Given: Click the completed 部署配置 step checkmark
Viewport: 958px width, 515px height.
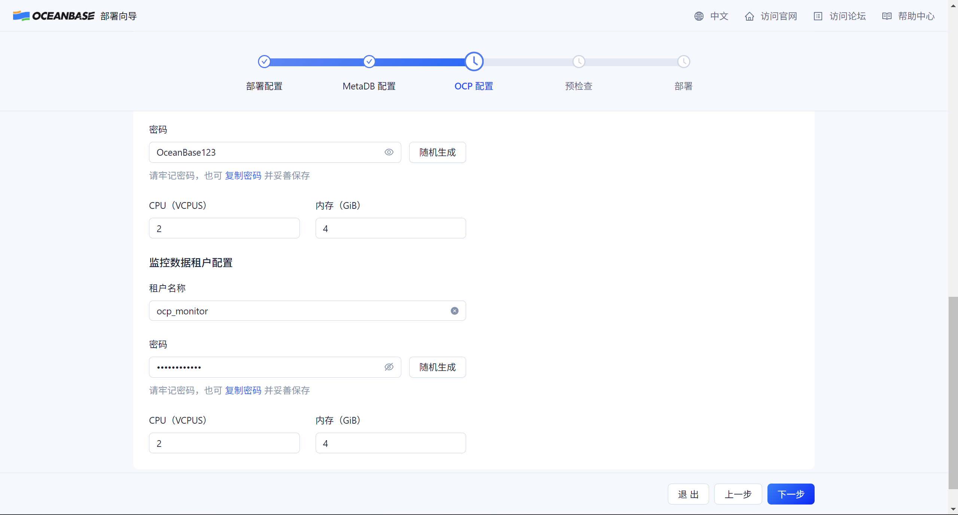Looking at the screenshot, I should point(264,61).
